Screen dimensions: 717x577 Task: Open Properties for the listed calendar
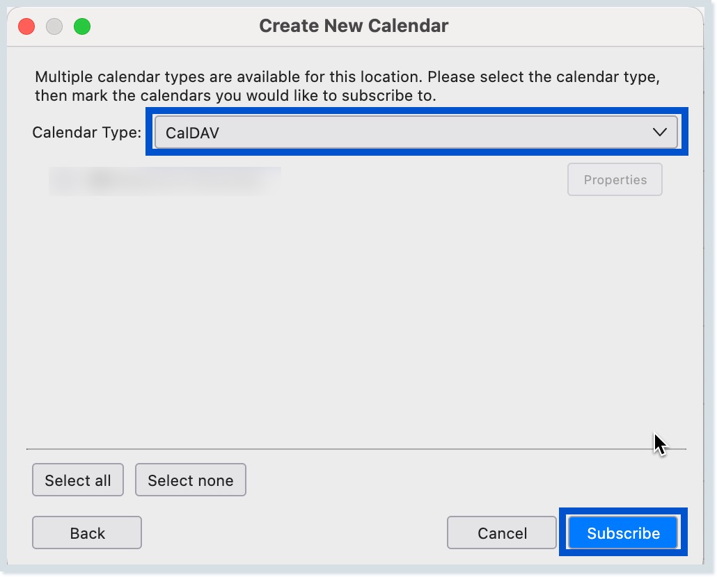(x=615, y=180)
